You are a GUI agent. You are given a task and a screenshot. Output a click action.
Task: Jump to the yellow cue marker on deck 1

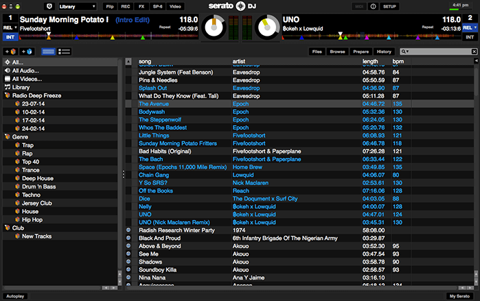tap(113, 38)
